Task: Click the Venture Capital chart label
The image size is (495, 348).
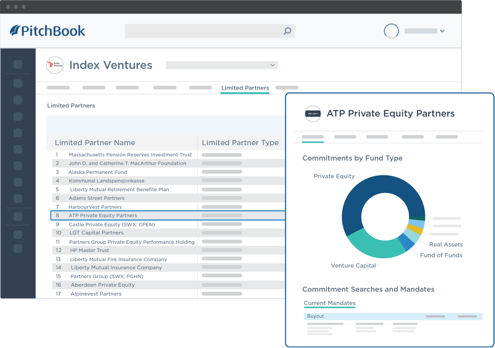Action: click(353, 266)
